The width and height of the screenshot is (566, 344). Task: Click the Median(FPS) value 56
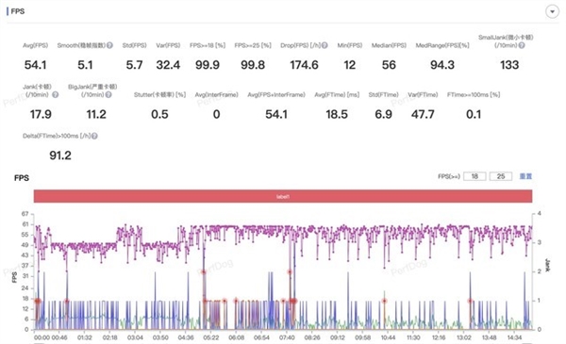click(x=389, y=65)
